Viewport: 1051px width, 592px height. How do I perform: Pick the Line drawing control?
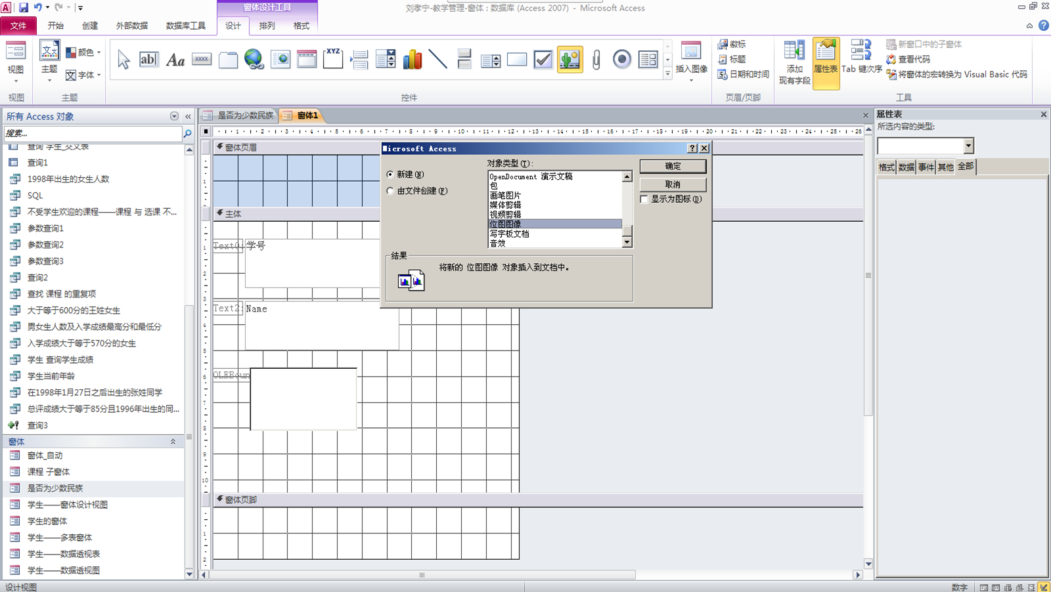(437, 60)
